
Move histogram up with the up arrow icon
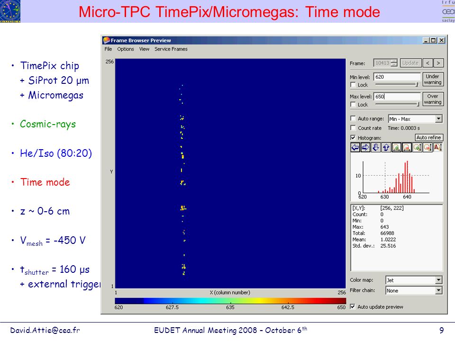pyautogui.click(x=386, y=147)
